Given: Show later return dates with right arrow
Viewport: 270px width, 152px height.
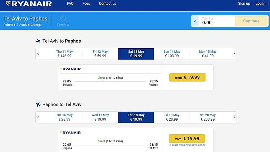Looking at the screenshot, I should pyautogui.click(x=234, y=117).
